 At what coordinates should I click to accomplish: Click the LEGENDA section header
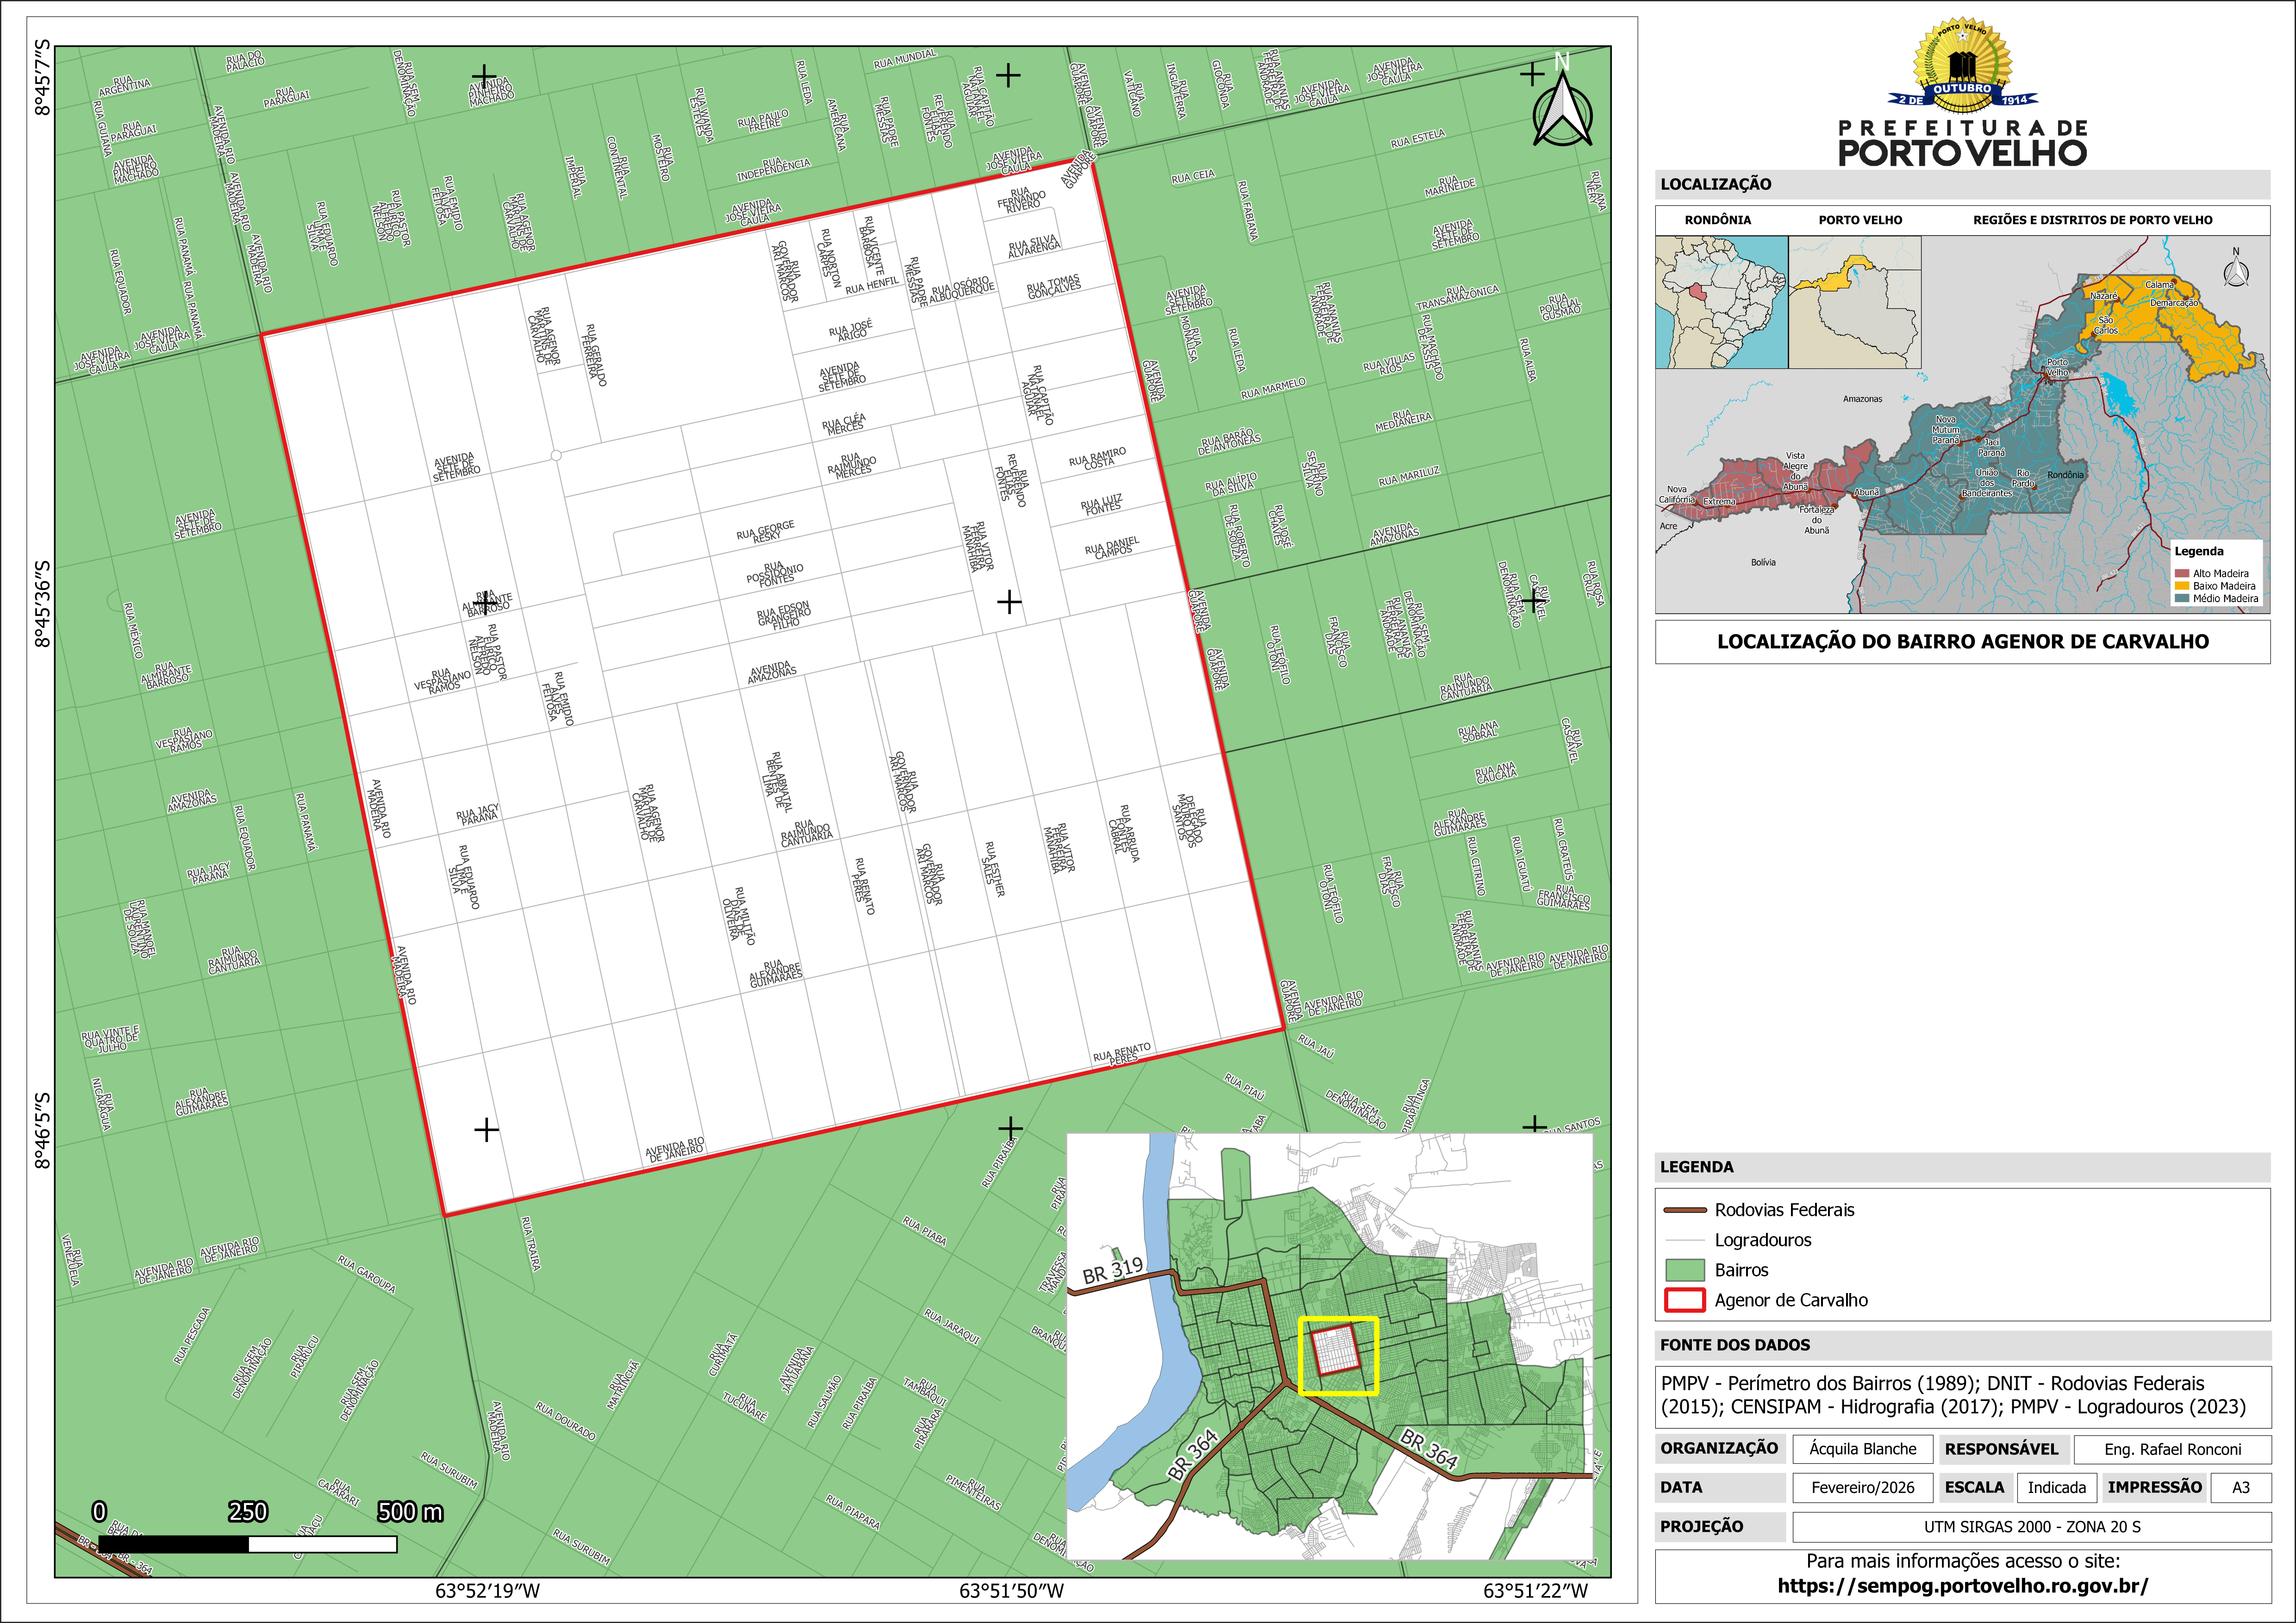click(x=1696, y=1167)
